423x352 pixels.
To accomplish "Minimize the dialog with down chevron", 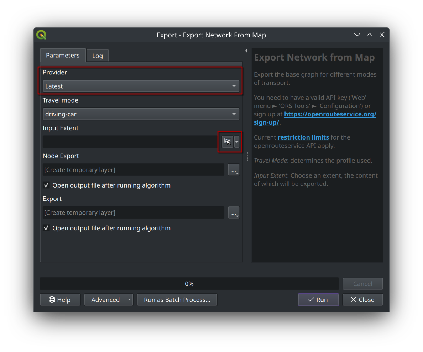I will [357, 35].
